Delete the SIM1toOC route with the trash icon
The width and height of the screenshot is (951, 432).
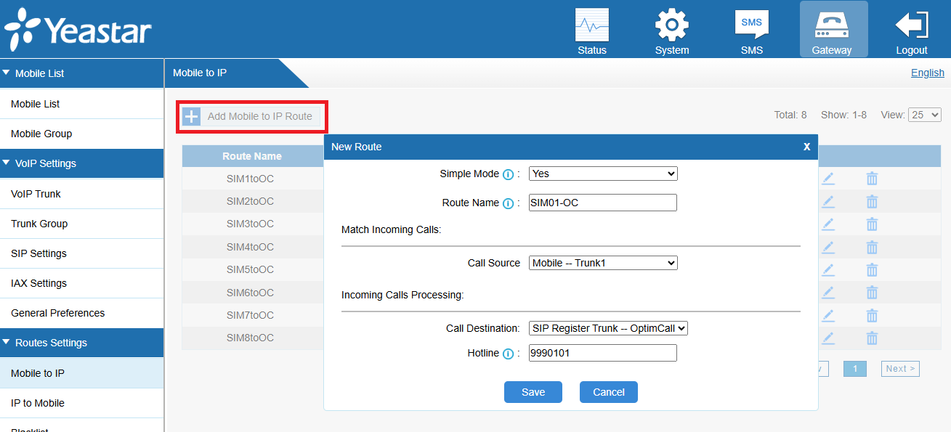click(x=872, y=179)
